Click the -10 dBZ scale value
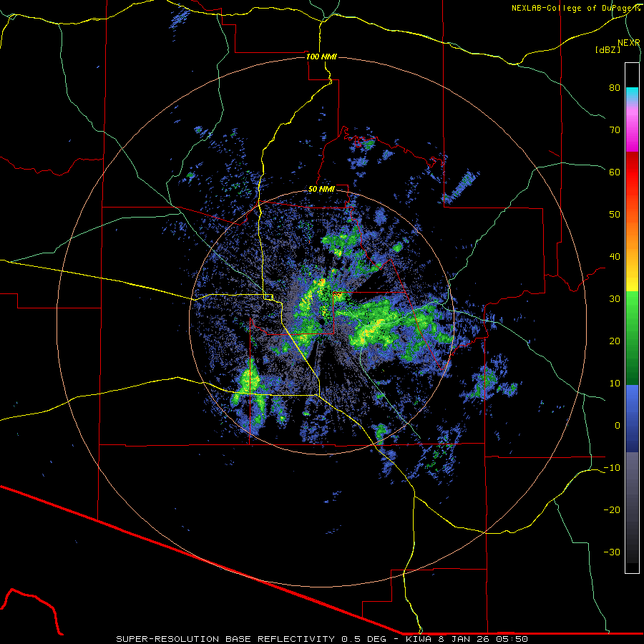 [612, 468]
